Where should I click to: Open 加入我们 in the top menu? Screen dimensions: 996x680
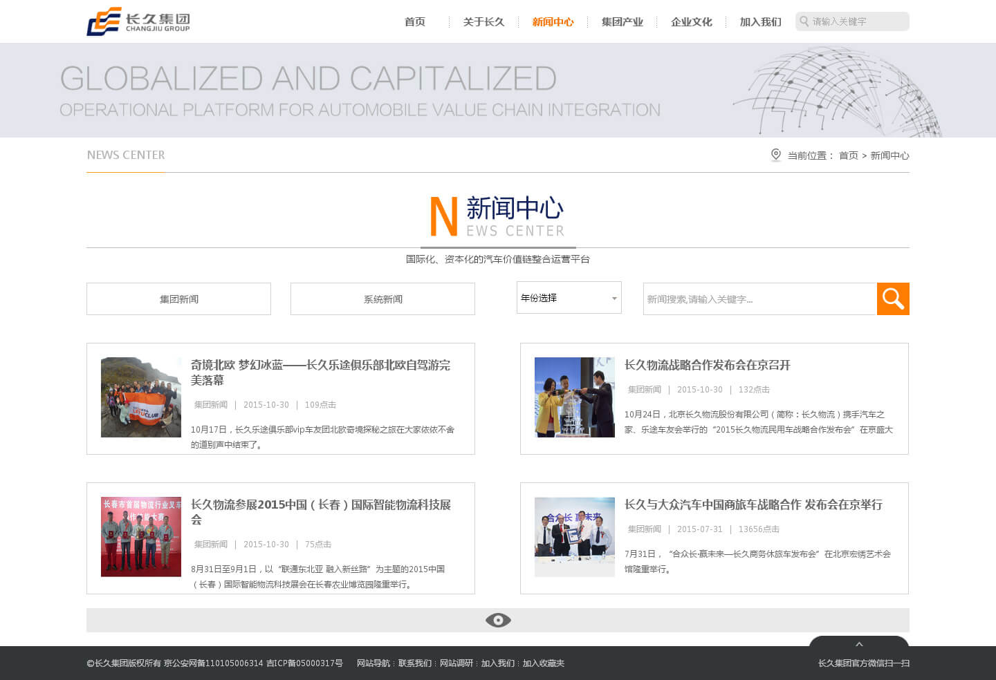pyautogui.click(x=761, y=22)
